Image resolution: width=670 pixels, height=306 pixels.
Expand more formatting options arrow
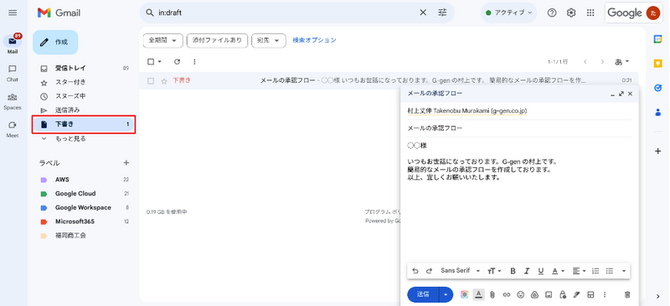pyautogui.click(x=624, y=271)
